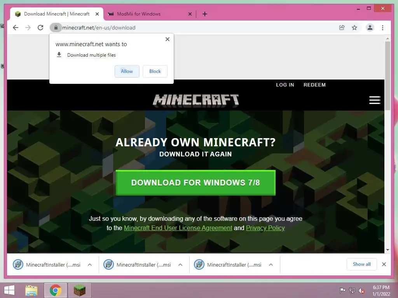The image size is (398, 298).
Task: Click the muted volume tray icon
Action: pos(361,291)
